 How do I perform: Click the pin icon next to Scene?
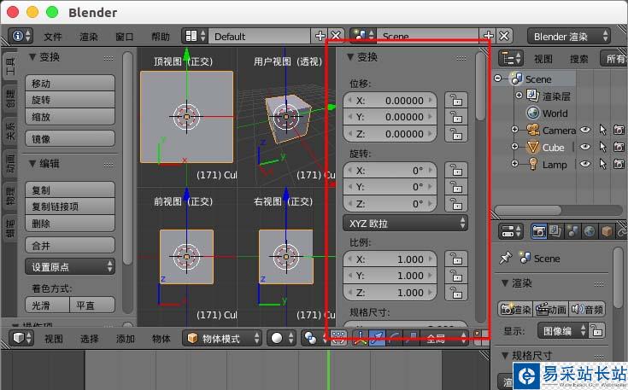point(506,258)
